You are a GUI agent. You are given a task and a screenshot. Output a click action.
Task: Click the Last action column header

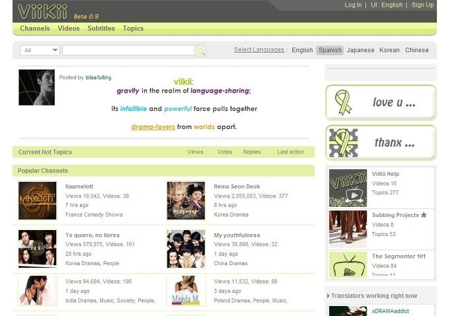[x=291, y=152]
